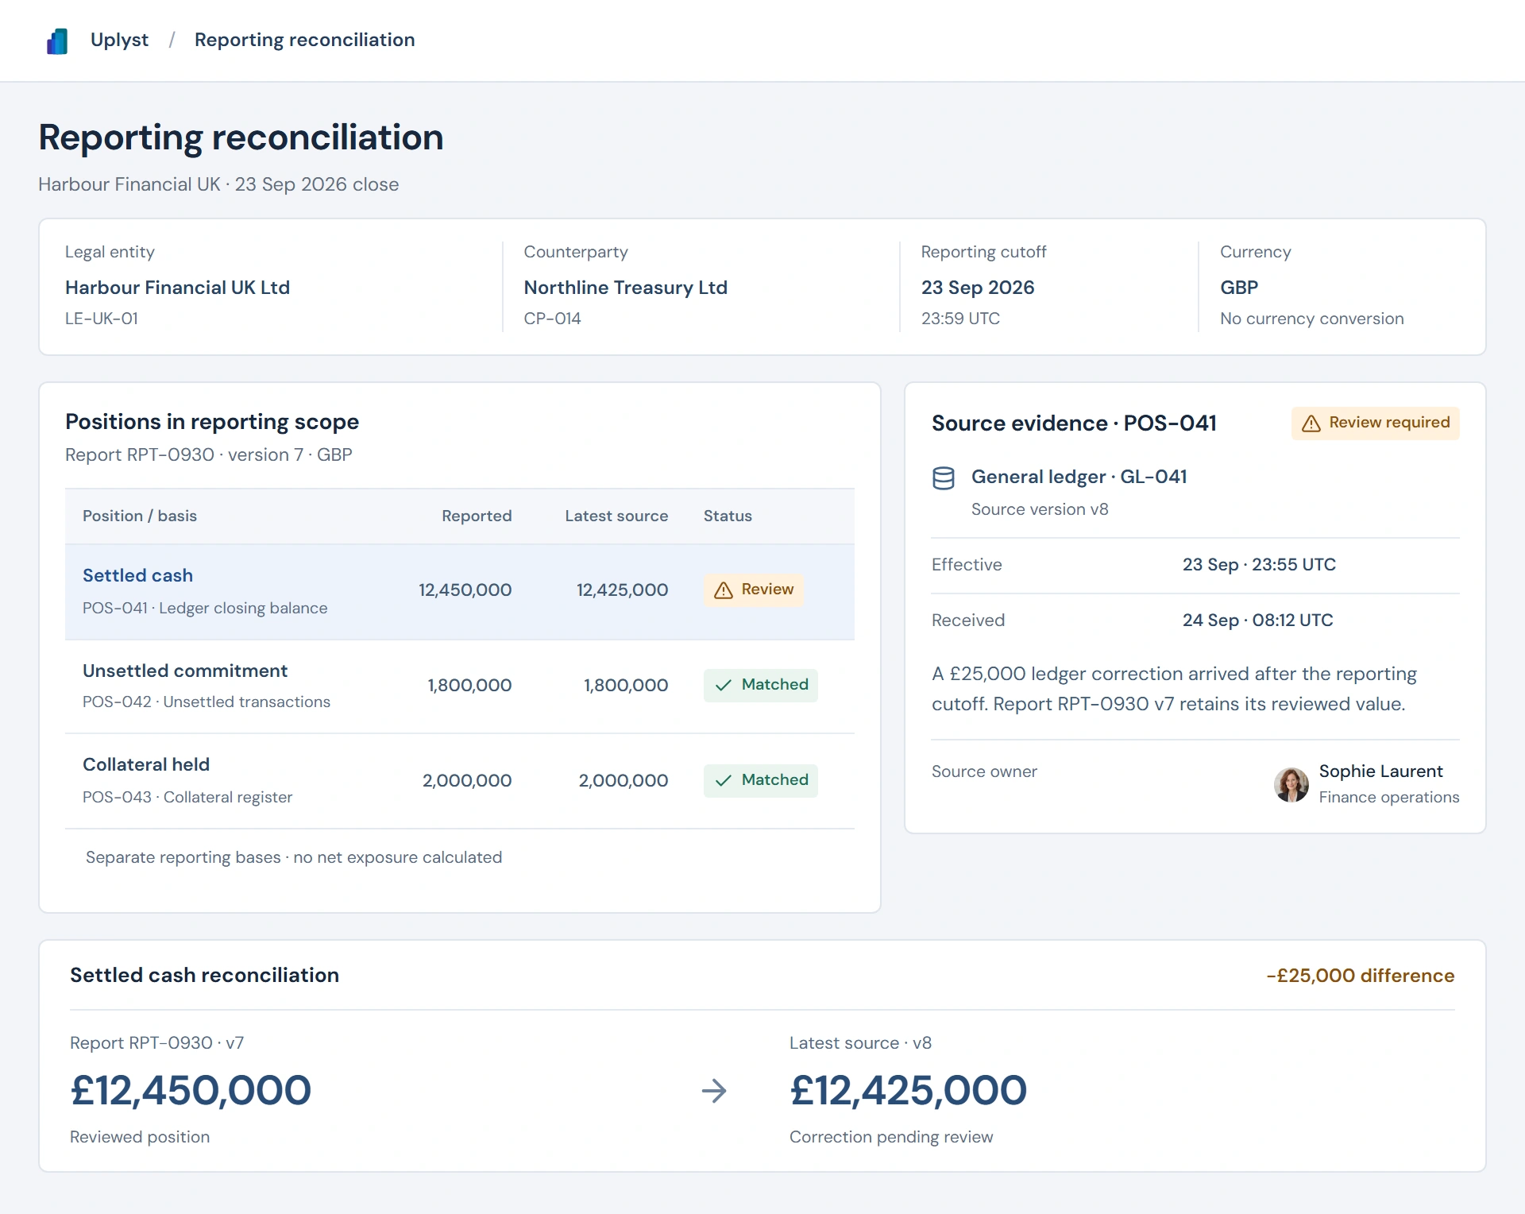
Task: Click Unsettled commitment reported value 1,800,000
Action: point(469,685)
